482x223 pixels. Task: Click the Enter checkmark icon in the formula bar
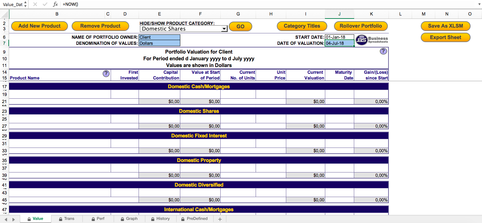click(x=45, y=4)
